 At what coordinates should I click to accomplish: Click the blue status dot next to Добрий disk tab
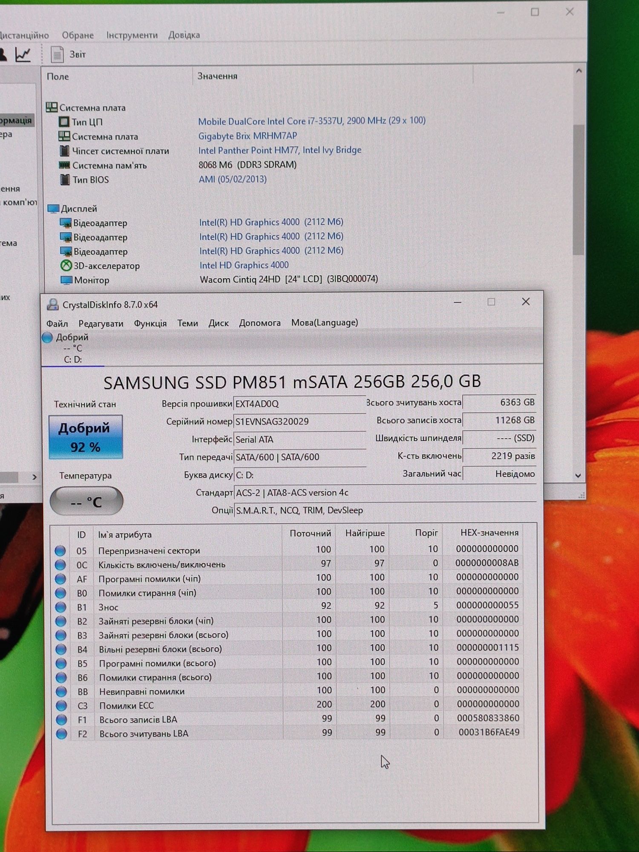coord(47,337)
